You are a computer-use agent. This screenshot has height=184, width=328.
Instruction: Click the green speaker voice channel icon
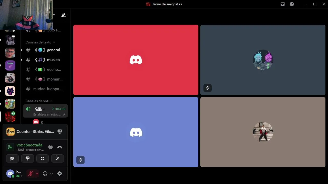[28, 109]
